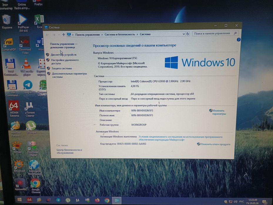Open Система и безопасность breadcrumb item

(x=120, y=34)
